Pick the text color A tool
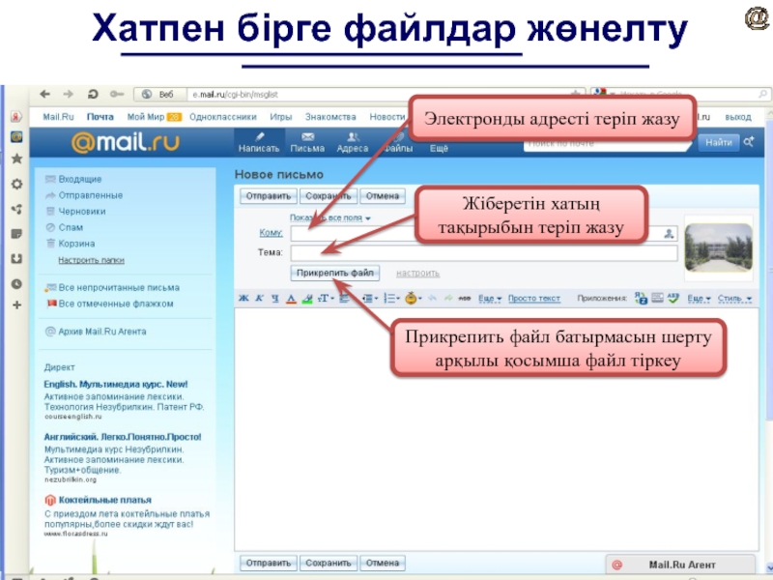 pyautogui.click(x=290, y=298)
